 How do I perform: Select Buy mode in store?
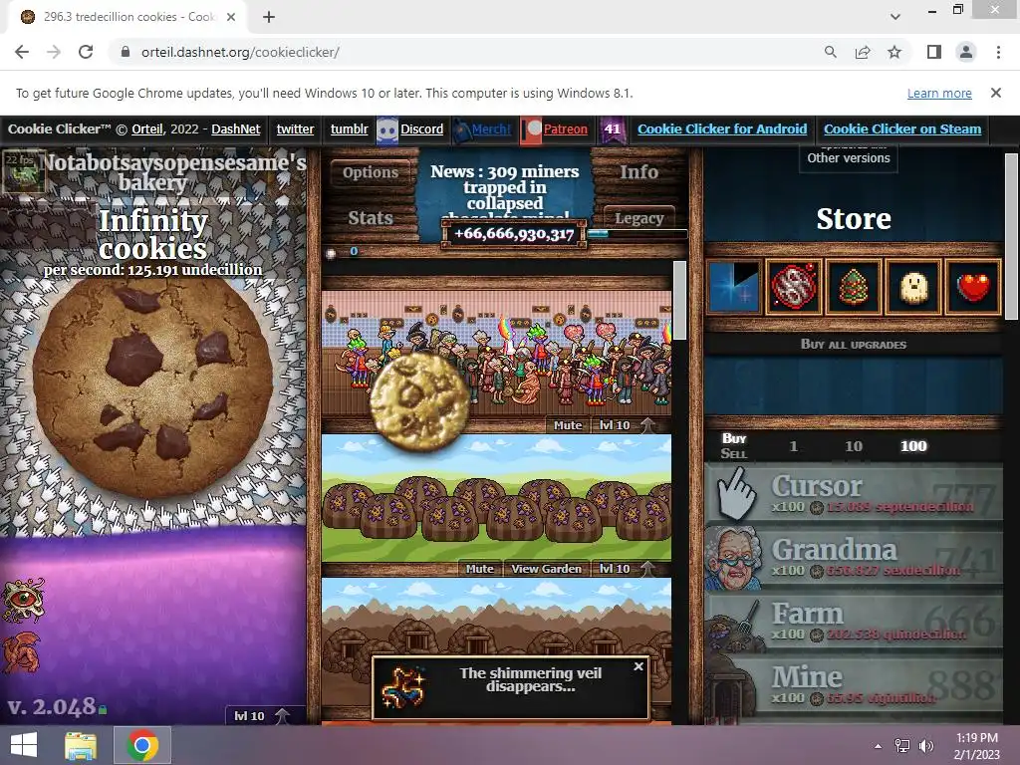(734, 438)
